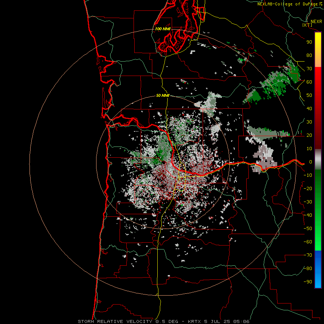
Task: Click the NEXR label above the legend
Action: [x=316, y=22]
